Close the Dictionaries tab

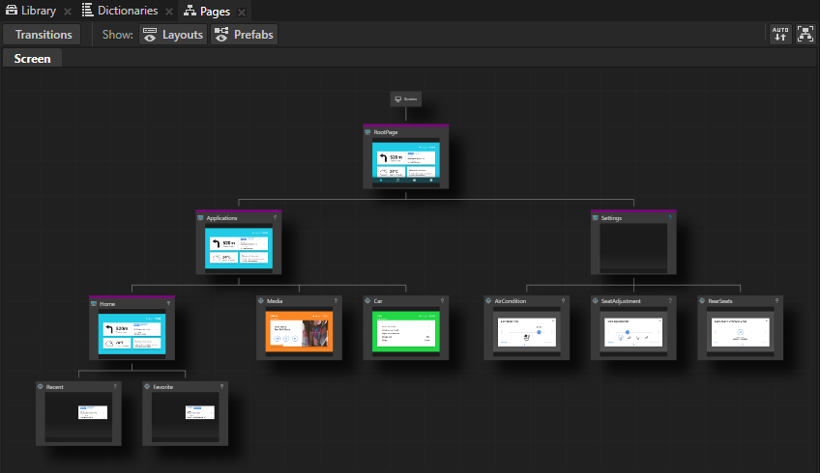[x=168, y=12]
